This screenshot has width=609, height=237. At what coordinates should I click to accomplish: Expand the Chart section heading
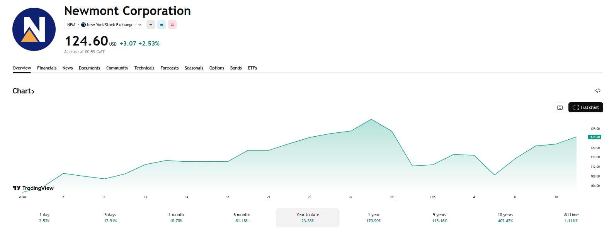[24, 91]
